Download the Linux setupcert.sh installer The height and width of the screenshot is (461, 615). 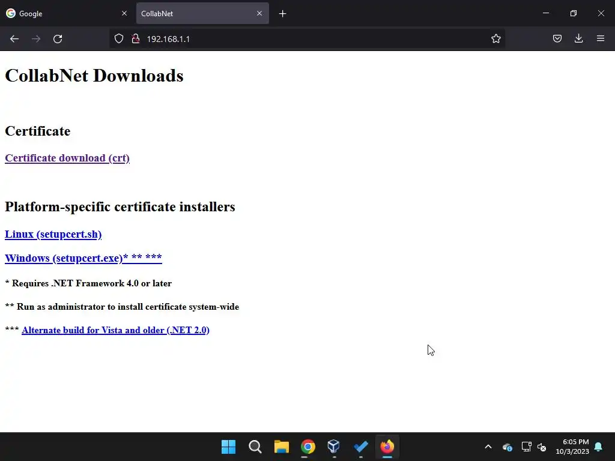coord(53,234)
